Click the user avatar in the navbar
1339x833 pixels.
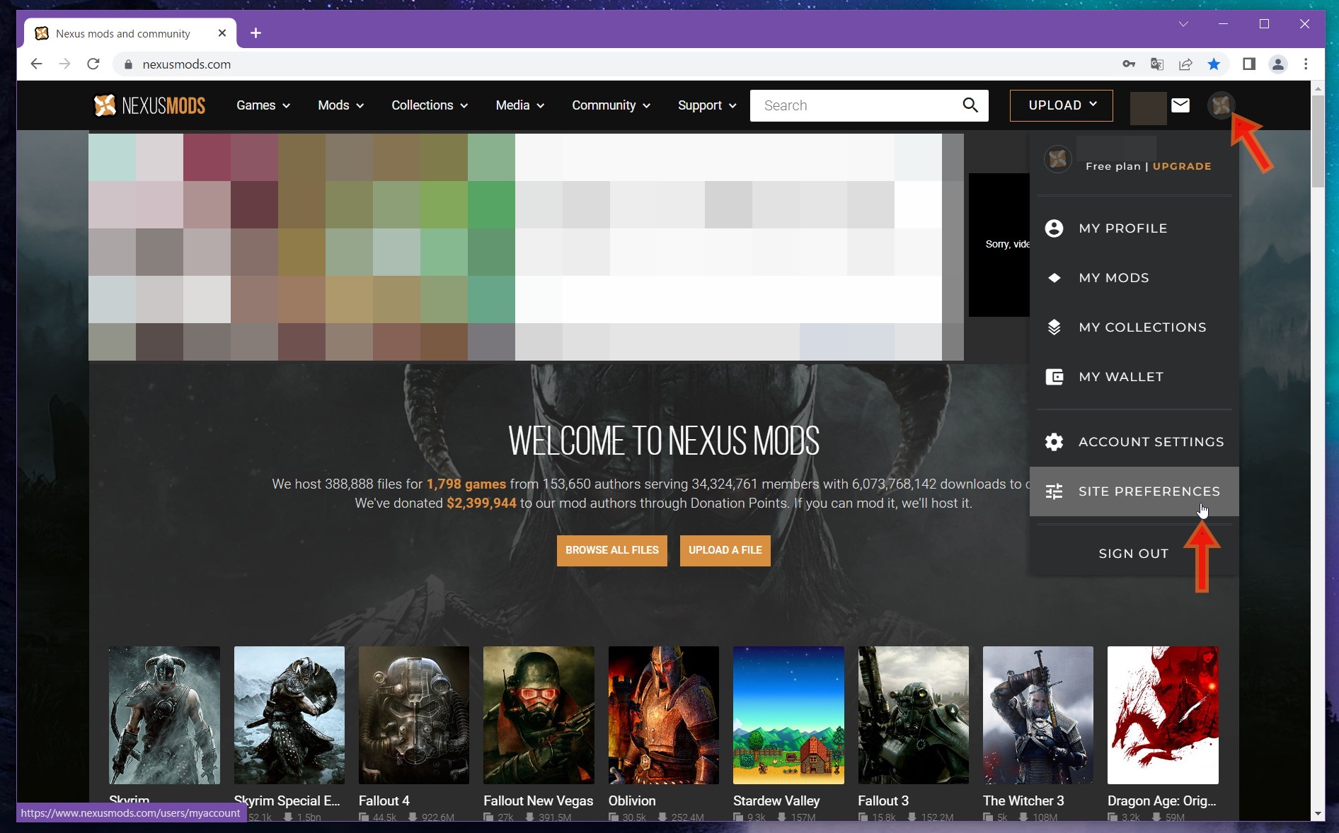[x=1221, y=105]
